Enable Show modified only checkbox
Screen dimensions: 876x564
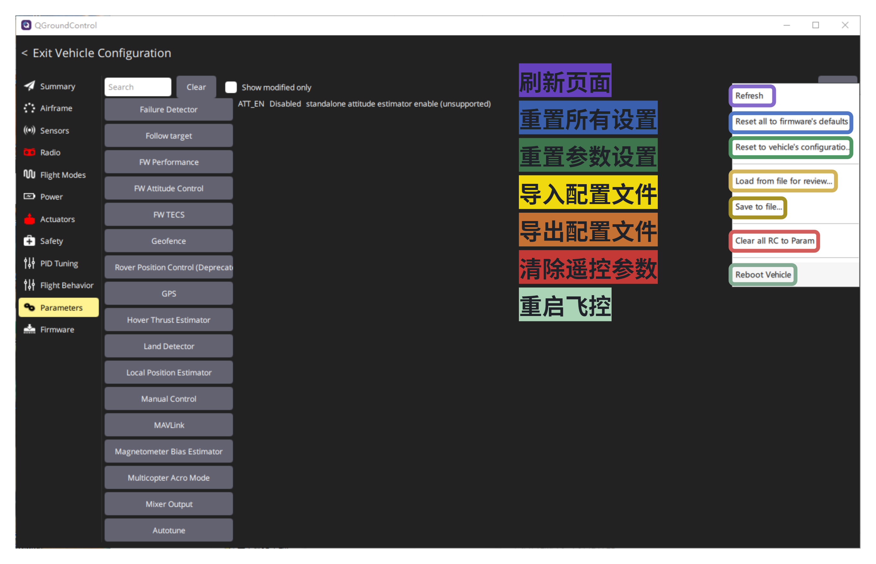pos(231,87)
